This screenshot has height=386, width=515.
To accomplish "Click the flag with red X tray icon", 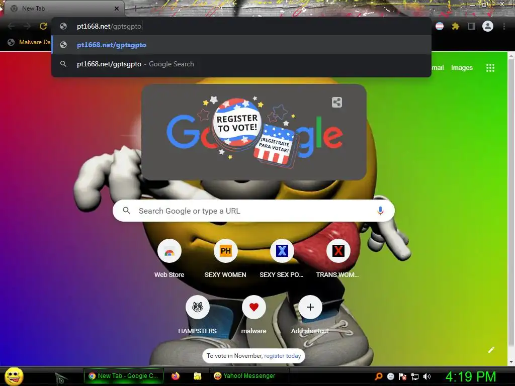I will pyautogui.click(x=403, y=376).
